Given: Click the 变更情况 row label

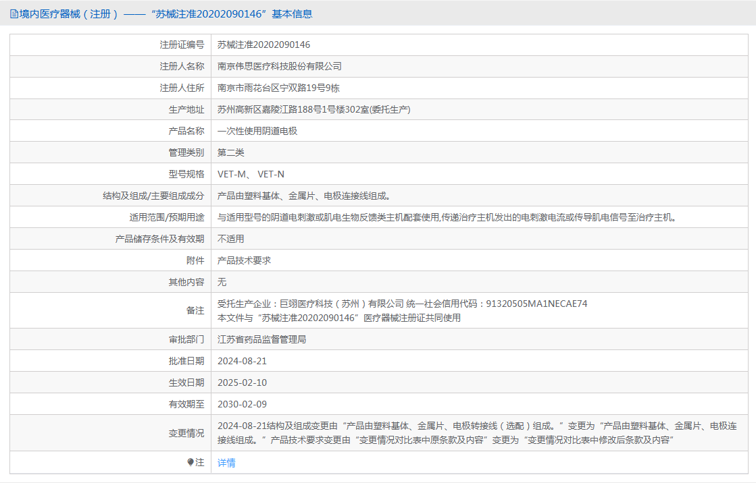Looking at the screenshot, I should (x=186, y=433).
